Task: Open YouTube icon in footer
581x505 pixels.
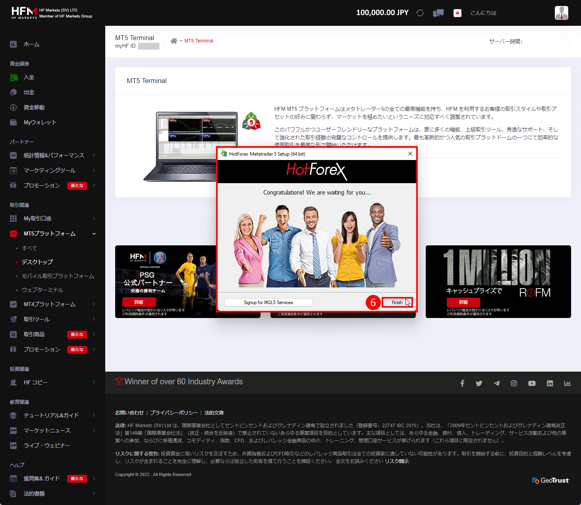Action: [531, 383]
